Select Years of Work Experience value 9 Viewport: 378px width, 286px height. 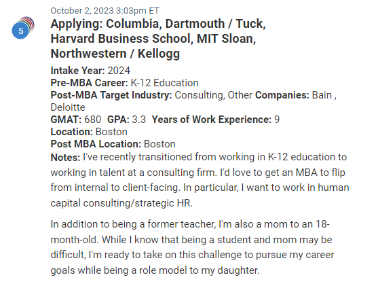[277, 120]
